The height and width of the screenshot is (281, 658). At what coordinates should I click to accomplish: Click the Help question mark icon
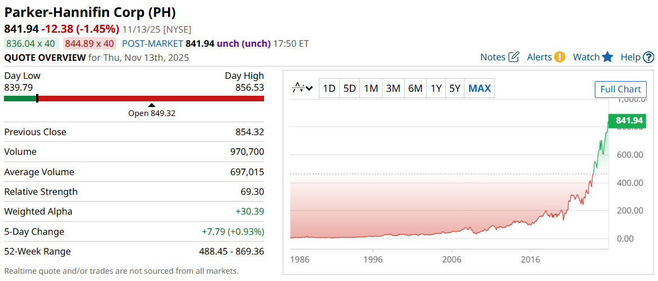(x=648, y=57)
